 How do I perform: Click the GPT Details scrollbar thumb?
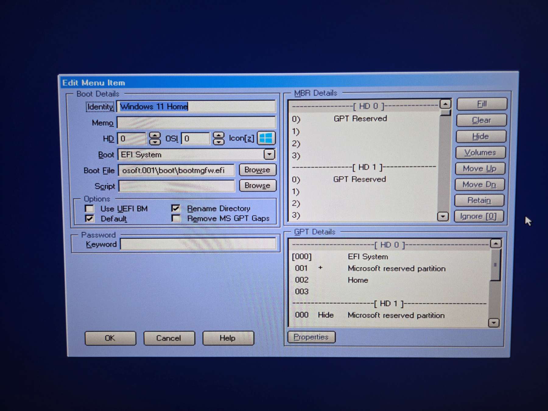pyautogui.click(x=495, y=265)
